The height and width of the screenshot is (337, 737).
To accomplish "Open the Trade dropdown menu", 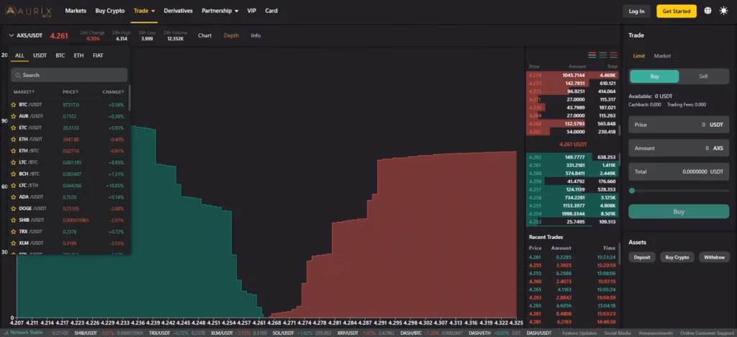I will pyautogui.click(x=144, y=11).
